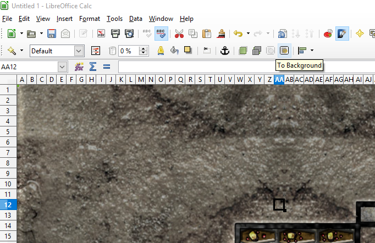
Task: Click the Copy icon
Action: pos(193,34)
